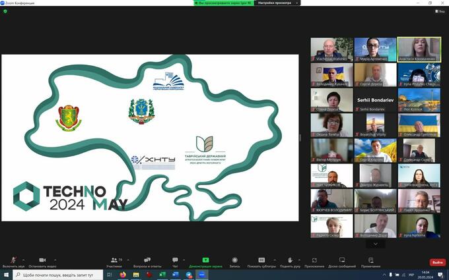
Task: Select Iryna Nafeeva video tile
Action: pos(419,226)
